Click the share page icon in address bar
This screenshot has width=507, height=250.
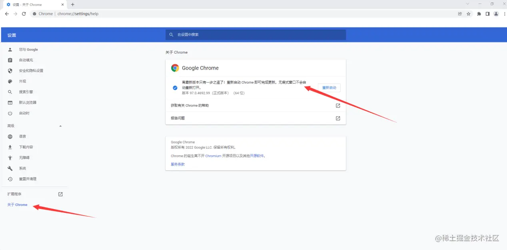[460, 14]
